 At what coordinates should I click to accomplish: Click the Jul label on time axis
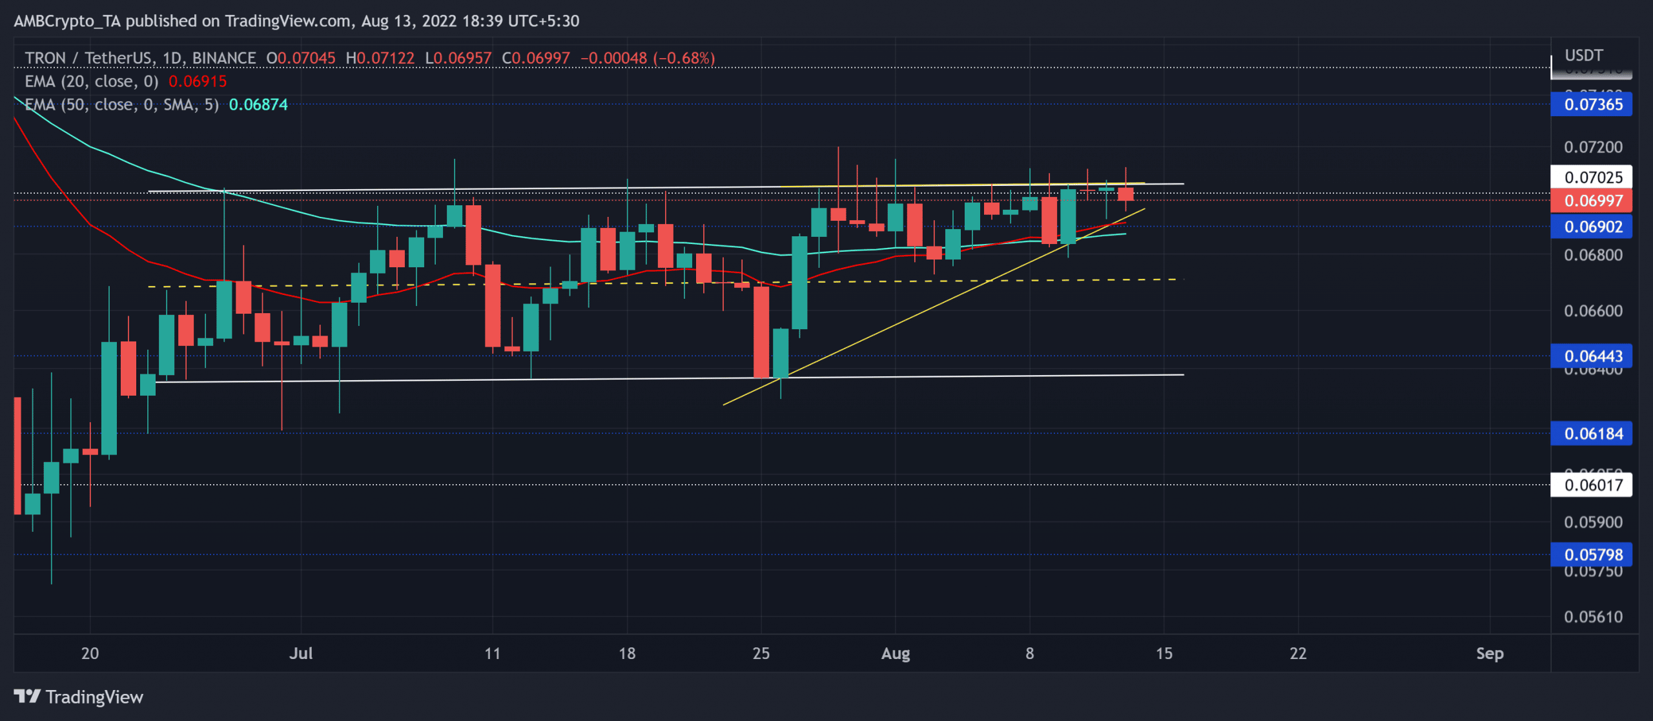[x=301, y=653]
